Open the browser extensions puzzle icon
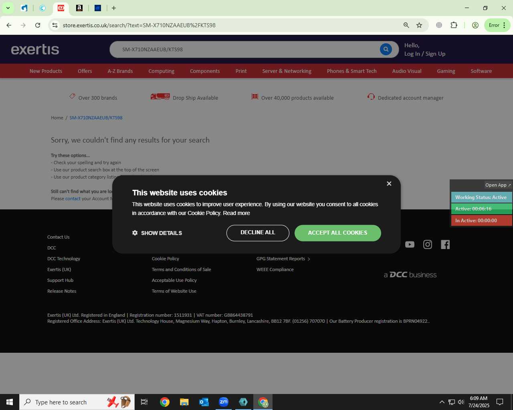513x410 pixels. click(x=454, y=25)
